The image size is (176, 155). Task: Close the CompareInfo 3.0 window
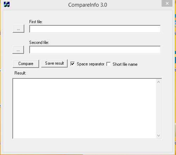[x=167, y=4]
